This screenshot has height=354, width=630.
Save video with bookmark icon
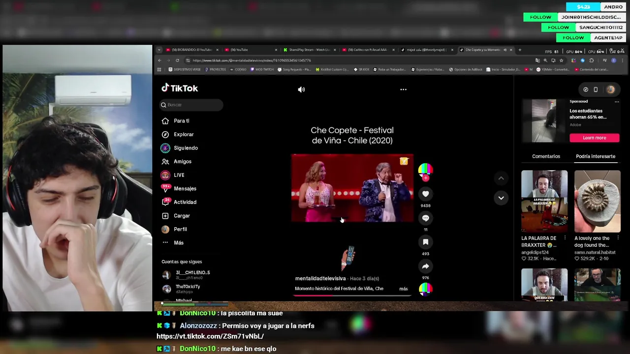click(x=426, y=242)
